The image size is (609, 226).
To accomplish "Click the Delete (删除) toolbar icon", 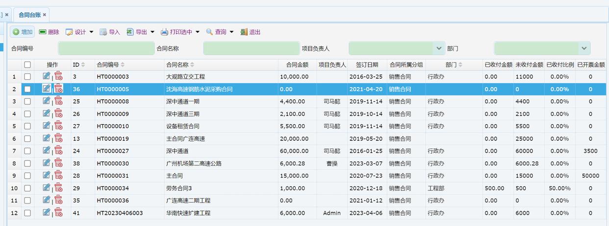I will [x=43, y=32].
